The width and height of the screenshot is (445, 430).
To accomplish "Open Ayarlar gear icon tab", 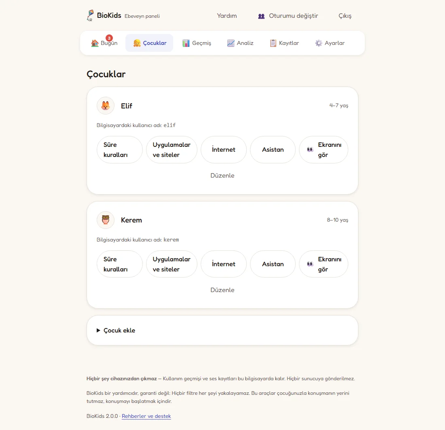I will click(330, 43).
